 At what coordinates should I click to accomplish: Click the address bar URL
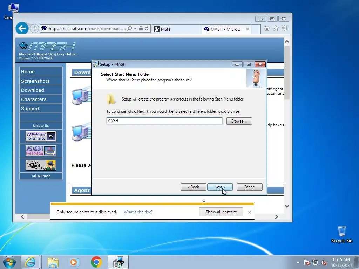(x=87, y=29)
